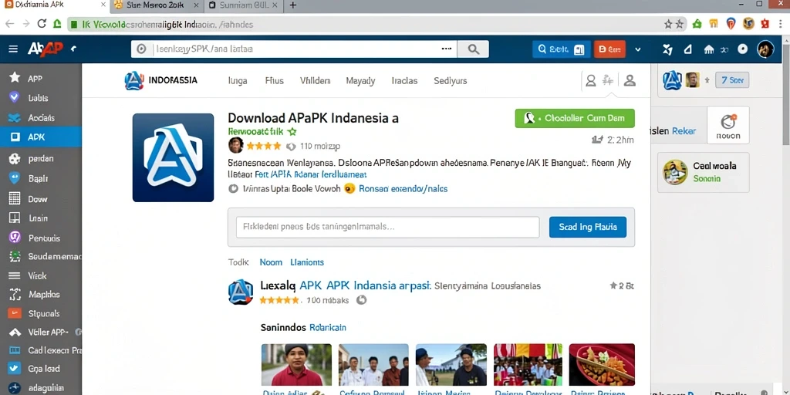Click the 'Ronsaei esrendo/nalcs' link
The width and height of the screenshot is (790, 395).
tap(403, 189)
